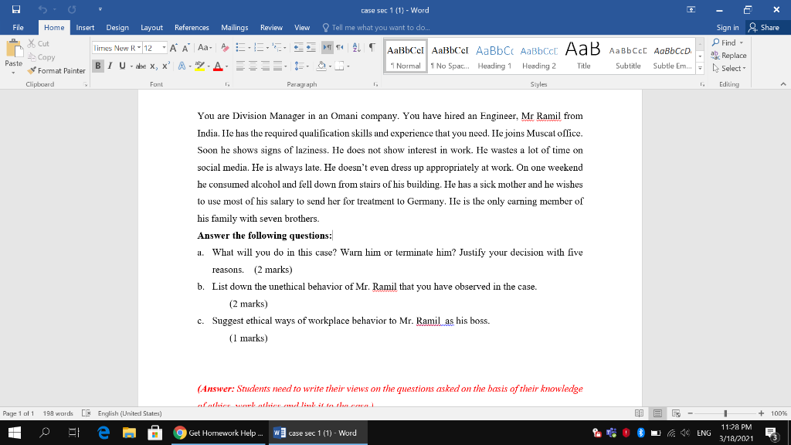
Task: Toggle Superscript formatting
Action: click(x=165, y=65)
